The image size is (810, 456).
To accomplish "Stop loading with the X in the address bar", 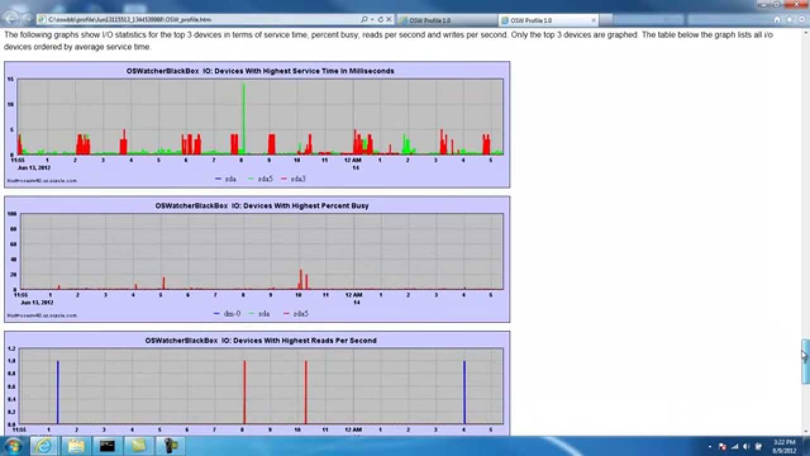I will (x=389, y=20).
